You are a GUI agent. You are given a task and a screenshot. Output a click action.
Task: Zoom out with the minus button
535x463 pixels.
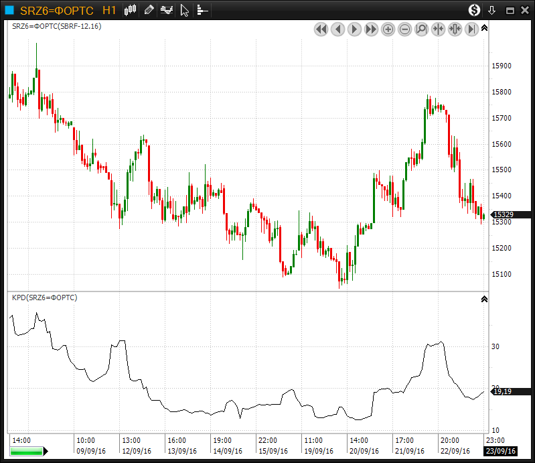coord(404,29)
